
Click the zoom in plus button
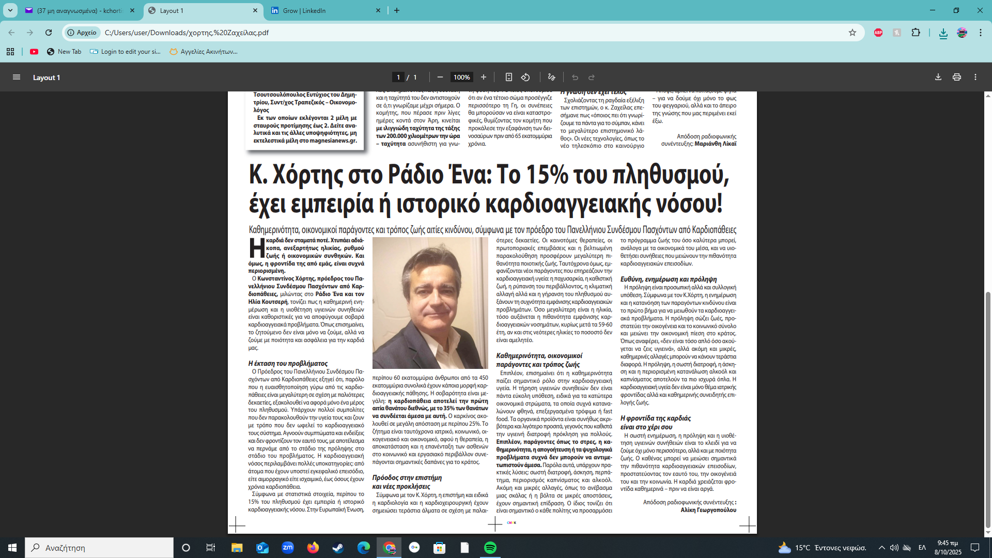(x=484, y=78)
